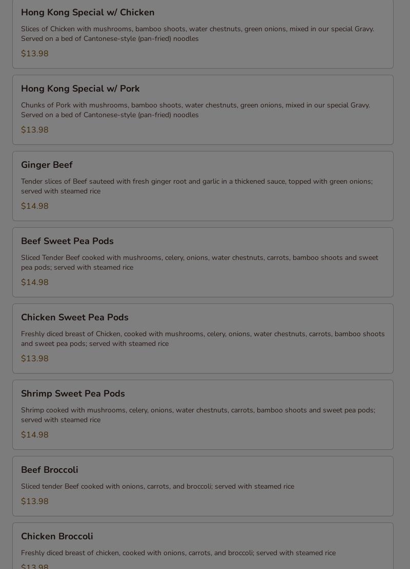Click the $14.98 price for Beef Sweet Pea Pods
This screenshot has height=569, width=410.
pos(34,282)
